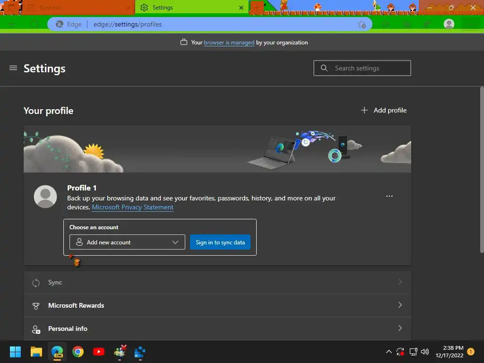Open the browser is managed link
The height and width of the screenshot is (363, 484).
[229, 43]
